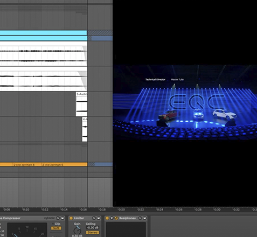The image size is (257, 237).
Task: Toggle the Limiter Stereo mode button
Action: coord(93,233)
